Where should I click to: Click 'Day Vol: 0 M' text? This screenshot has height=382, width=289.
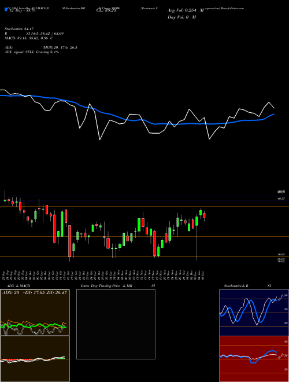pos(181,17)
